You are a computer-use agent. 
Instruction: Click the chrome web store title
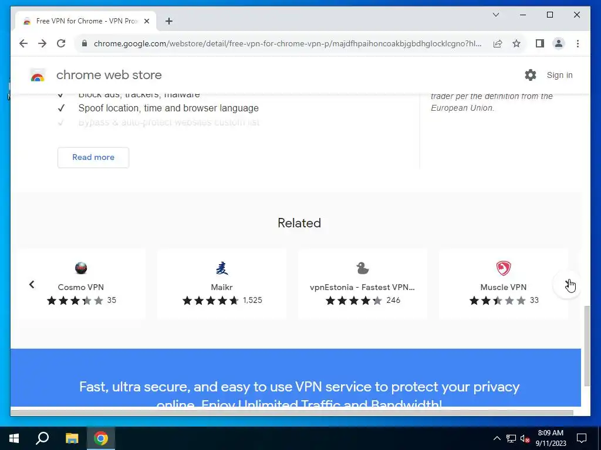tap(109, 75)
